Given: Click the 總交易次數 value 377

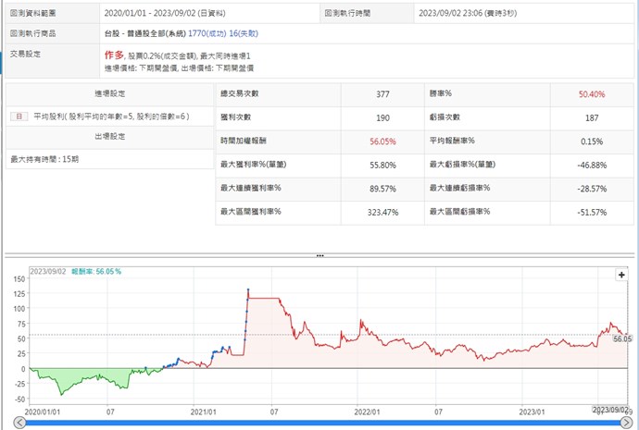Looking at the screenshot, I should click(x=382, y=93).
